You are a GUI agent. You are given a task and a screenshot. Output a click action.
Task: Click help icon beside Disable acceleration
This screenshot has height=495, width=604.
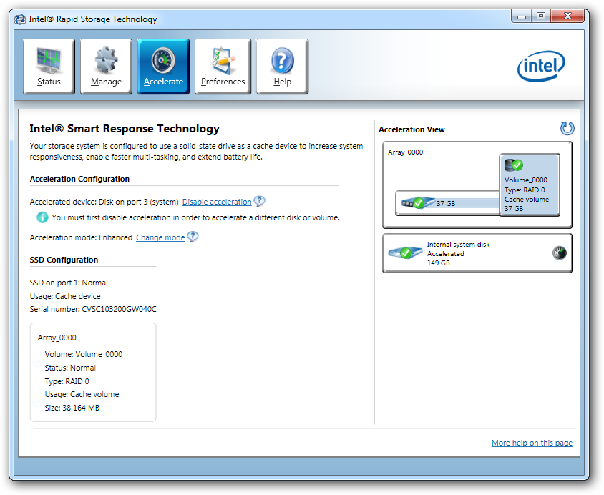pyautogui.click(x=260, y=201)
